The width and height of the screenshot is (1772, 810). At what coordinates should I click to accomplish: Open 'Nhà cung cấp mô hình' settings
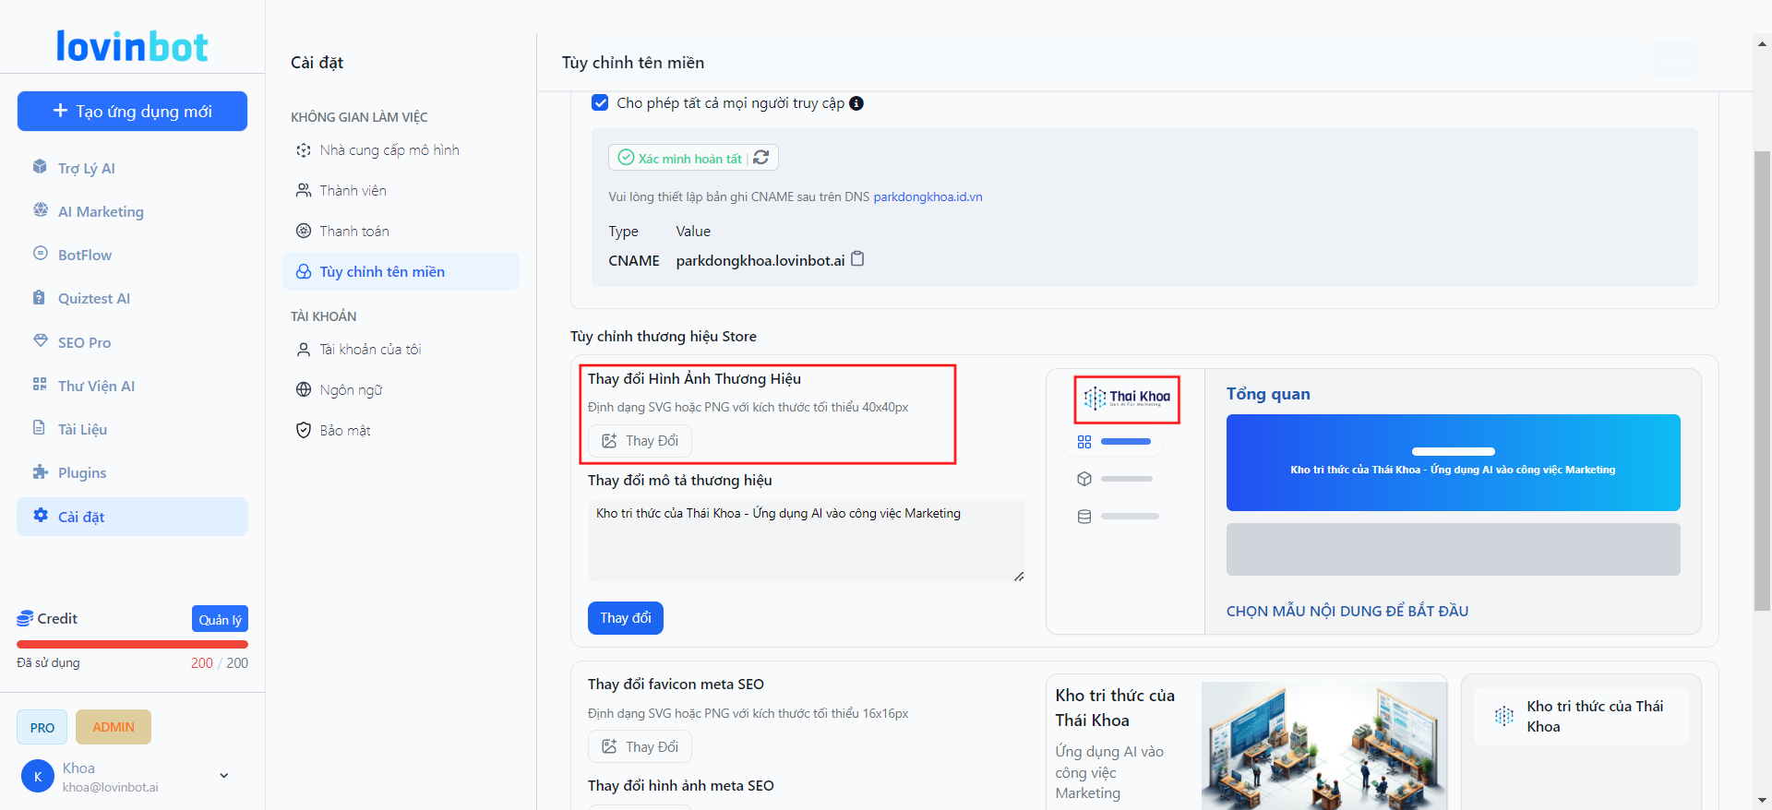pyautogui.click(x=389, y=150)
